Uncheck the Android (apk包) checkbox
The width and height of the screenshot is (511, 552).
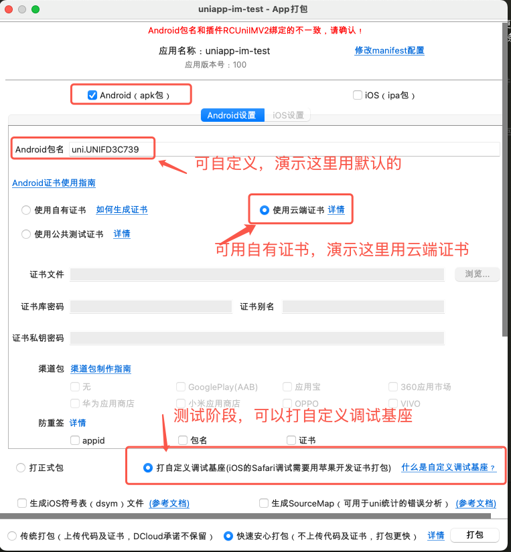92,95
